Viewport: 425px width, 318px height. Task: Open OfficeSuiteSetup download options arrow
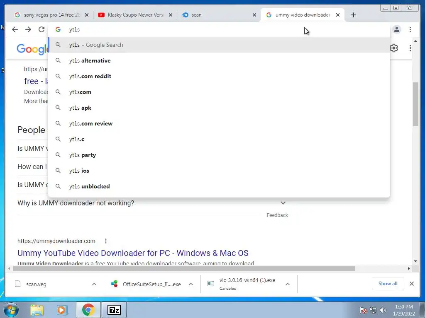coord(191,284)
